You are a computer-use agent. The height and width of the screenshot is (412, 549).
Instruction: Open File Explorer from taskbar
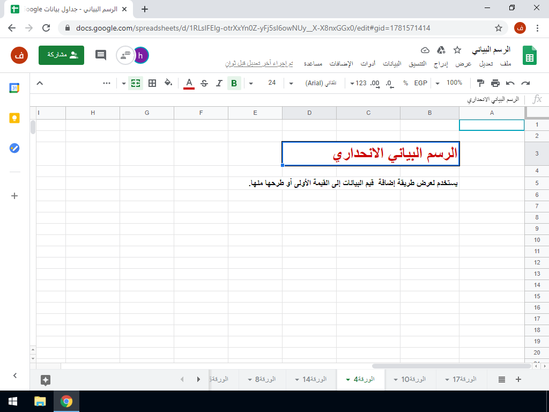point(40,401)
